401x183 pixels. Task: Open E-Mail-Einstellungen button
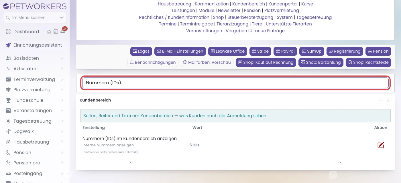pos(180,51)
